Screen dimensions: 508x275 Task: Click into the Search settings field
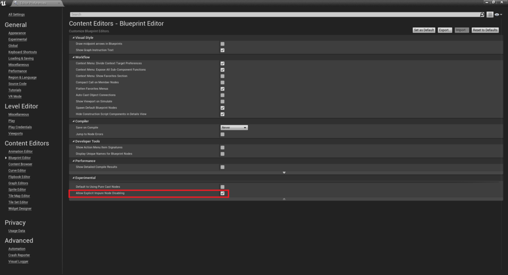(x=275, y=14)
